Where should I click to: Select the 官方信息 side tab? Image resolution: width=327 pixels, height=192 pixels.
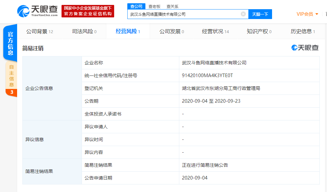pyautogui.click(x=10, y=43)
